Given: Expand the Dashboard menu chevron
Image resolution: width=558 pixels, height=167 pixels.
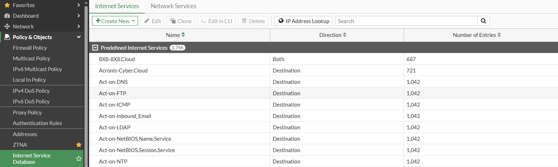Looking at the screenshot, I should point(78,16).
